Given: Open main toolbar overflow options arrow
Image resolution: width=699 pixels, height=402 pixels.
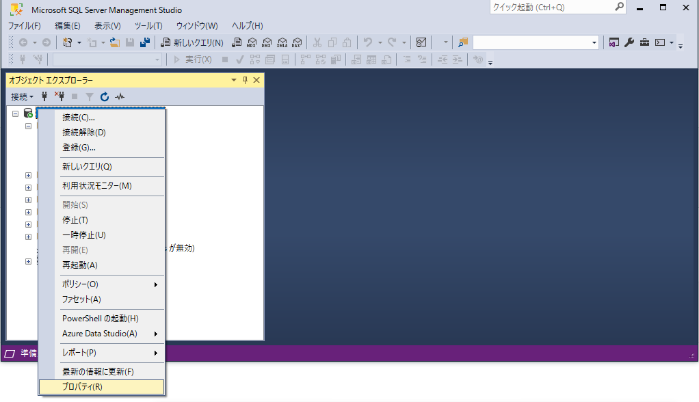Looking at the screenshot, I should pos(681,46).
